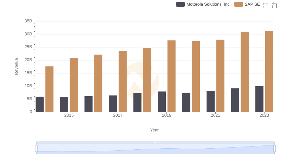Click the Motorola bar for 2022
281x162 pixels.
coord(235,100)
